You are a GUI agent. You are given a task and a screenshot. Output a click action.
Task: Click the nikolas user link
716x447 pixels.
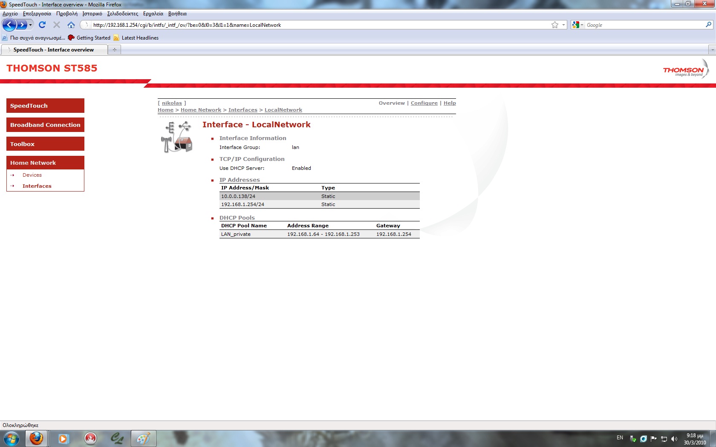(172, 103)
